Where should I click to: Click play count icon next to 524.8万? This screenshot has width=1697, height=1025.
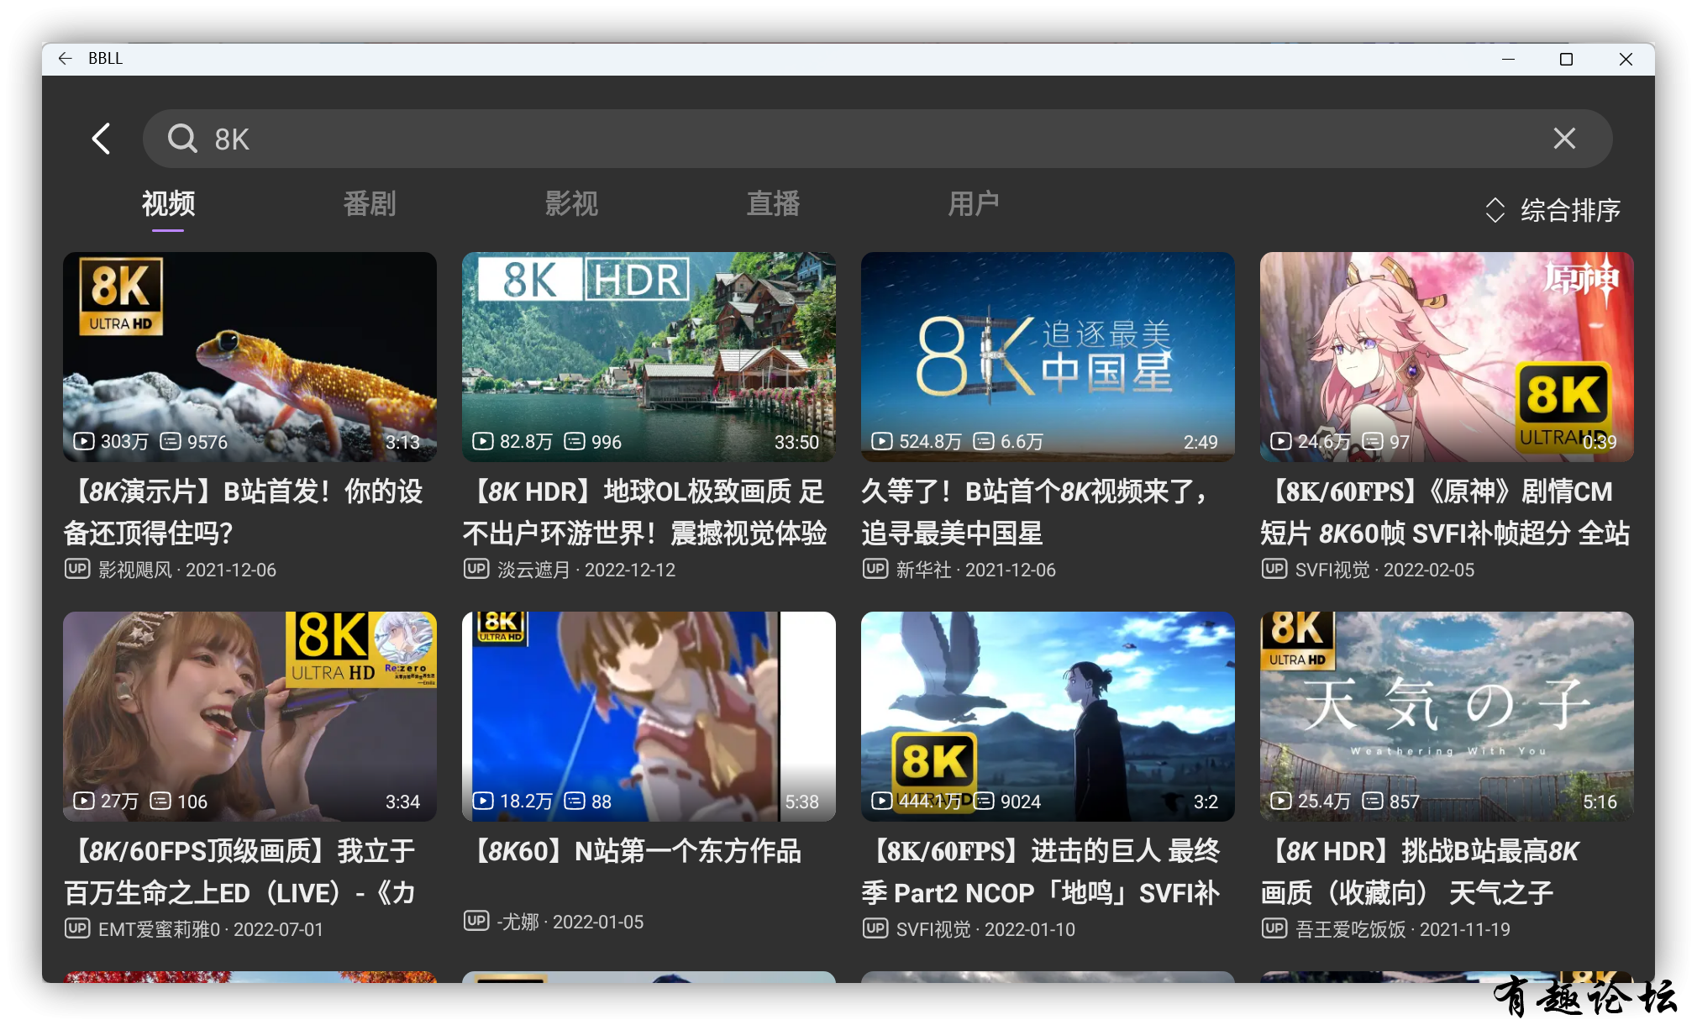tap(881, 441)
